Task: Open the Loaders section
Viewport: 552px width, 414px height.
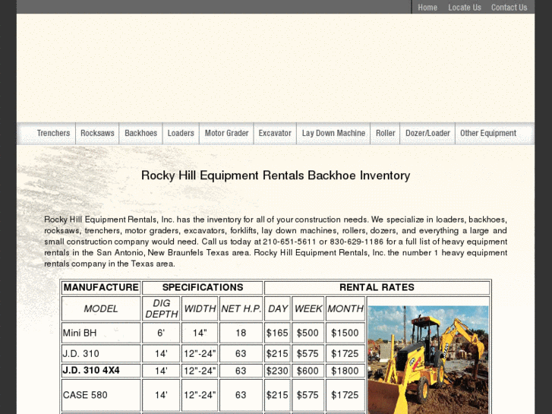Action: pos(181,133)
